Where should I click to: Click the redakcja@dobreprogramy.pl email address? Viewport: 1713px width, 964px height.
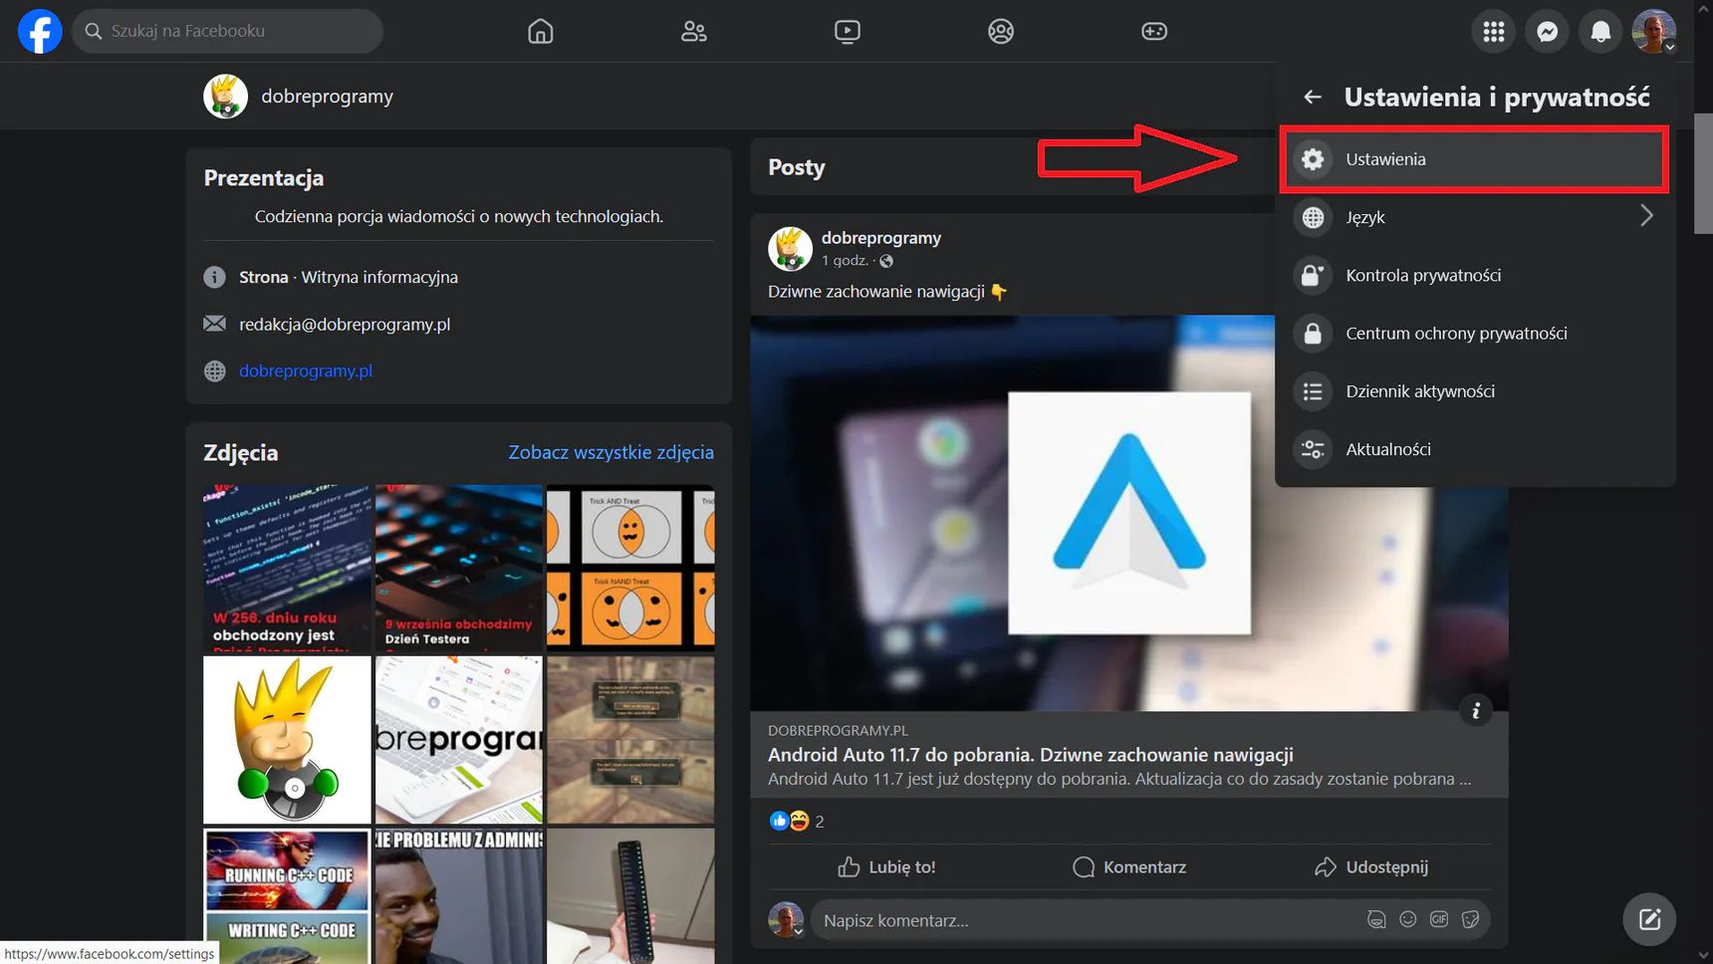click(345, 324)
